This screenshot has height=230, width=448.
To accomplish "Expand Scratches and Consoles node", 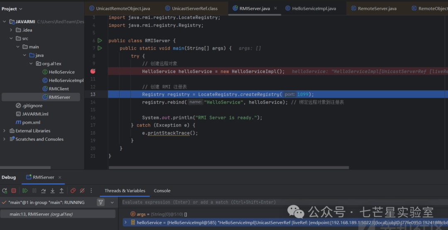I will (x=4, y=139).
